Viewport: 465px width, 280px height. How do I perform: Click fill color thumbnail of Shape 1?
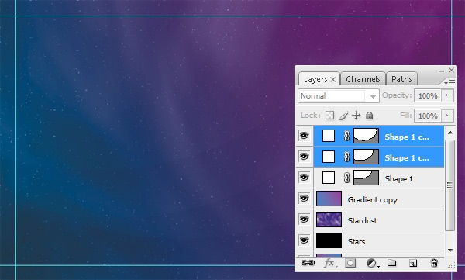[x=329, y=178]
